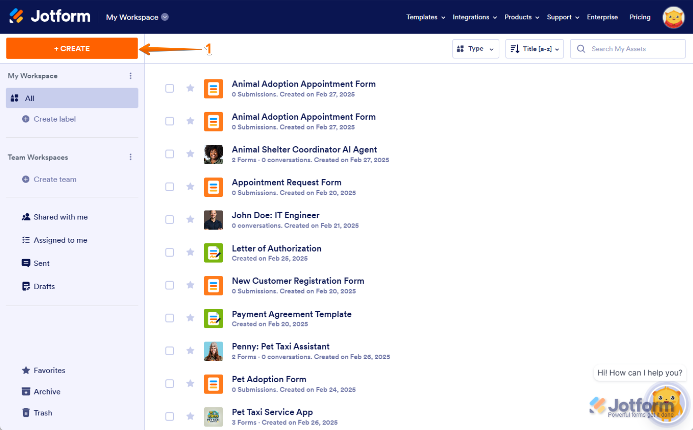693x430 pixels.
Task: Show Favorites in sidebar
Action: (43, 370)
